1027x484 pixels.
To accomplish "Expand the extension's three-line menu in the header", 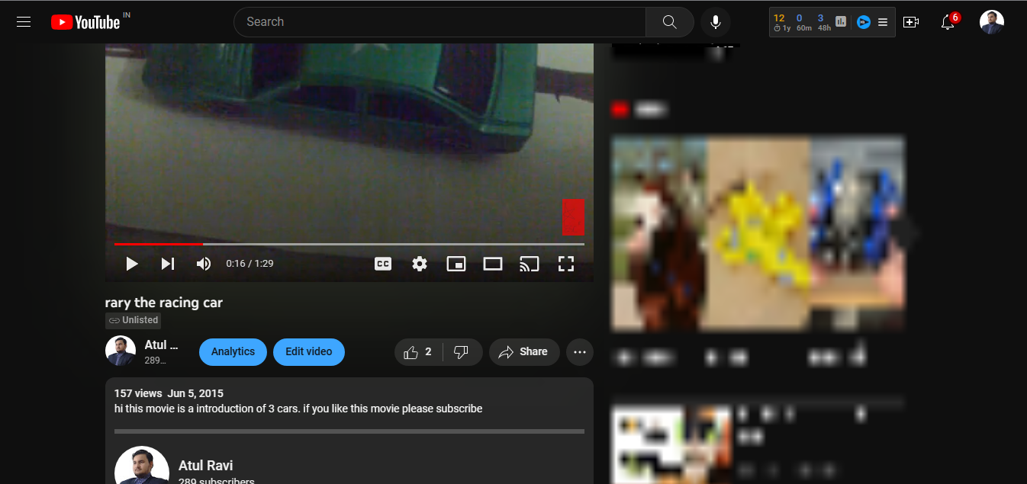I will 883,22.
